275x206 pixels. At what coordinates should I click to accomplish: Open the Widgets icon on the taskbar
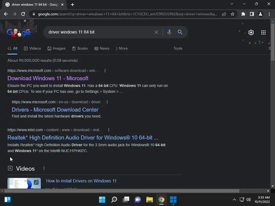(8, 200)
